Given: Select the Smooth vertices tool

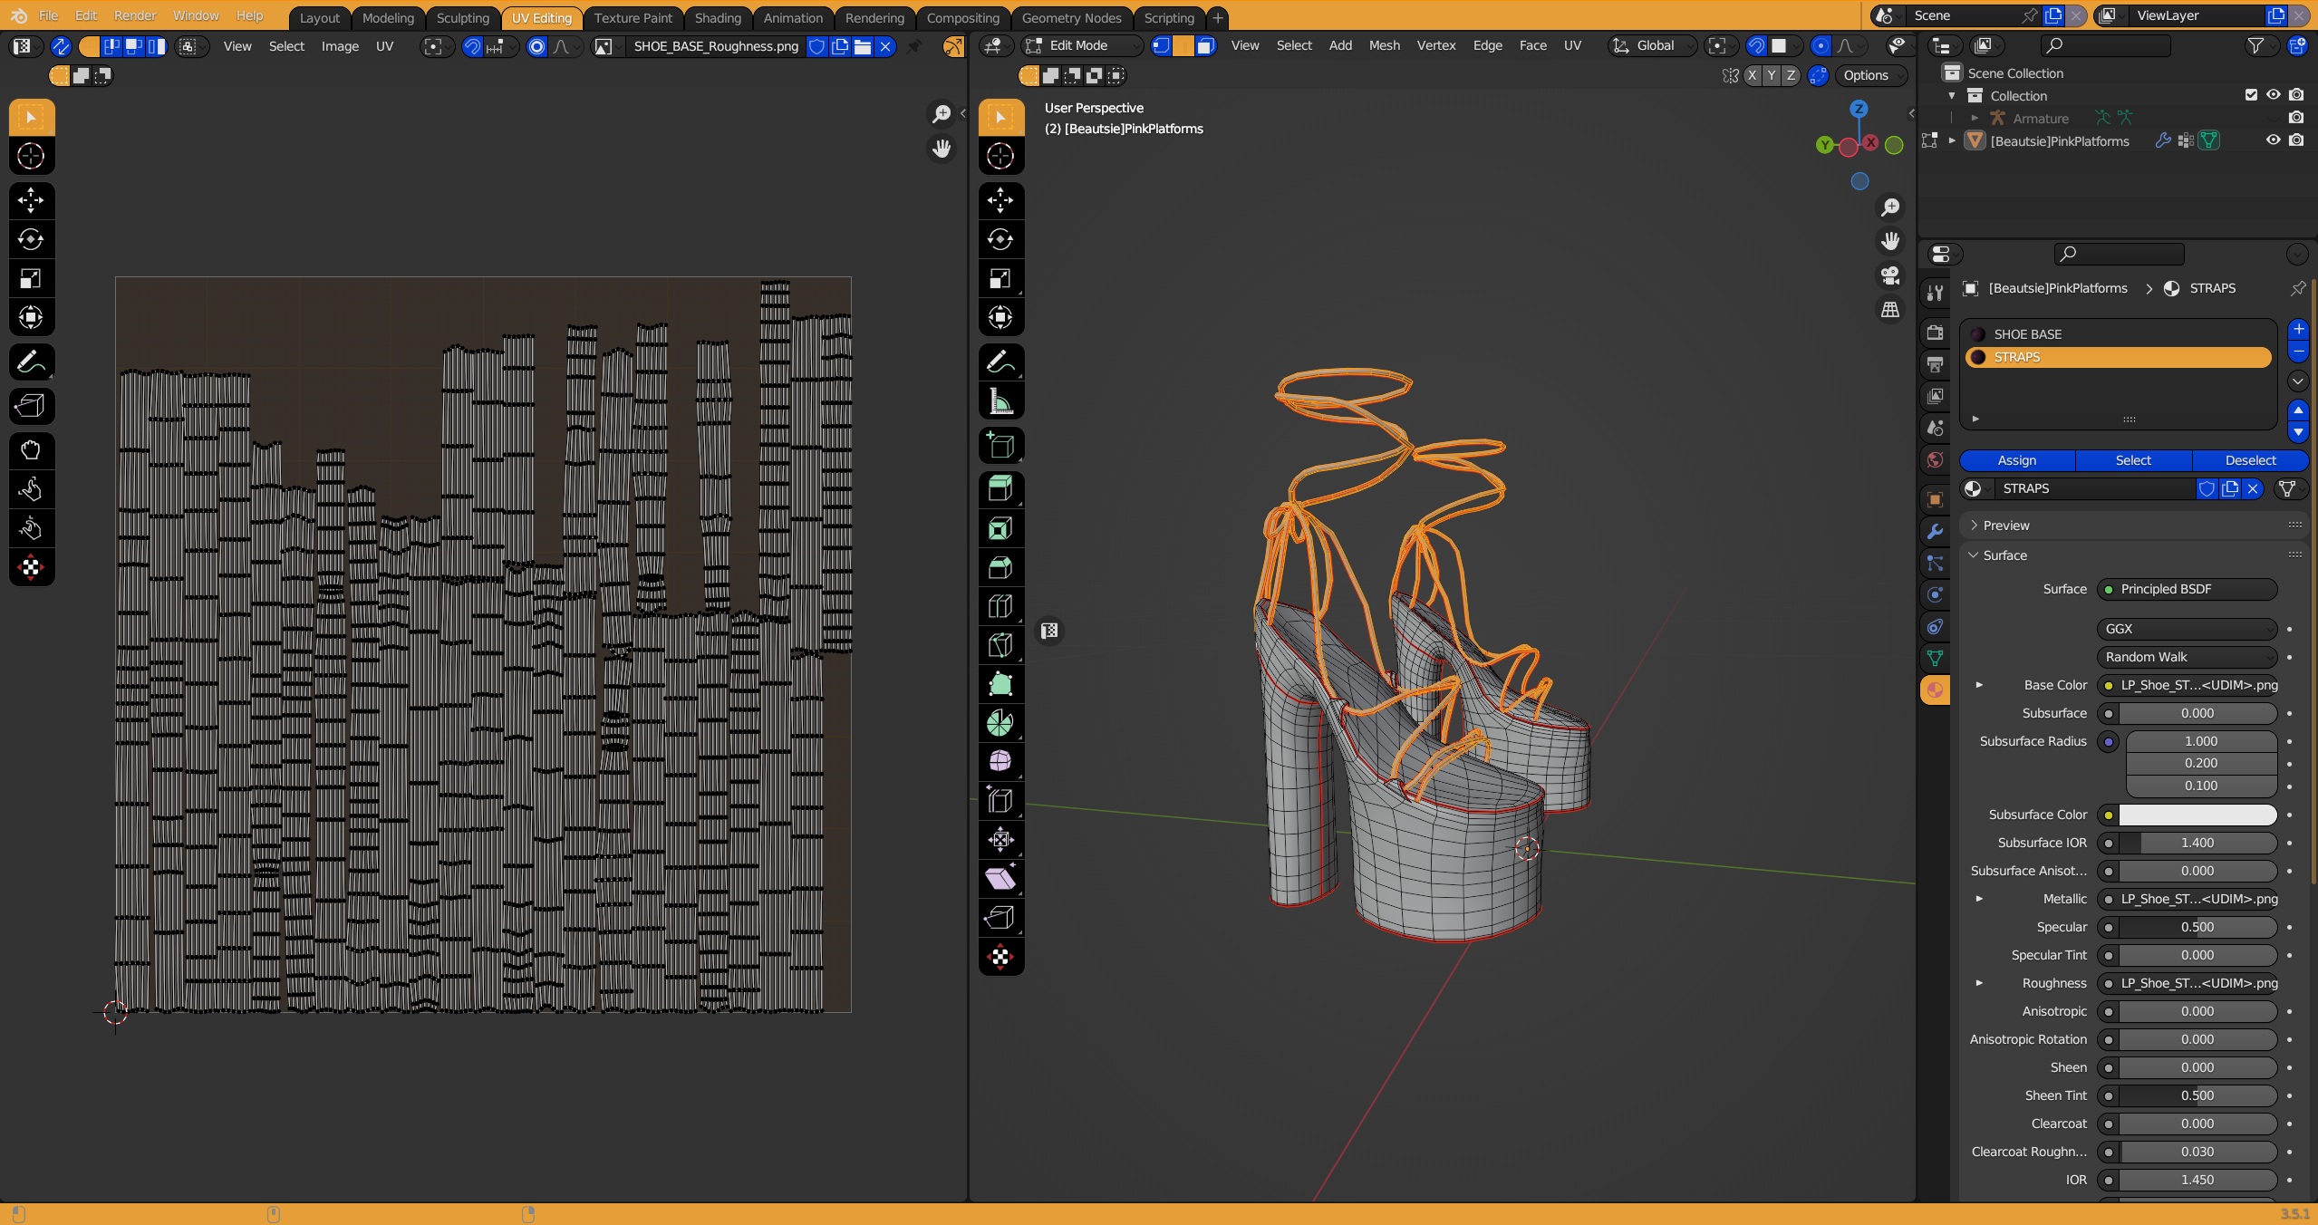Looking at the screenshot, I should (1000, 761).
